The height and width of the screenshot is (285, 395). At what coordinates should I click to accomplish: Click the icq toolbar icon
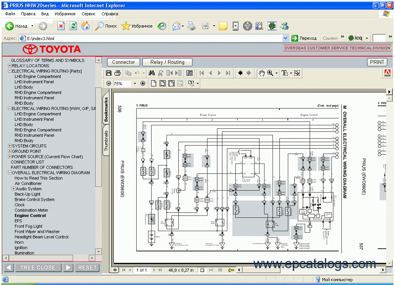click(356, 38)
